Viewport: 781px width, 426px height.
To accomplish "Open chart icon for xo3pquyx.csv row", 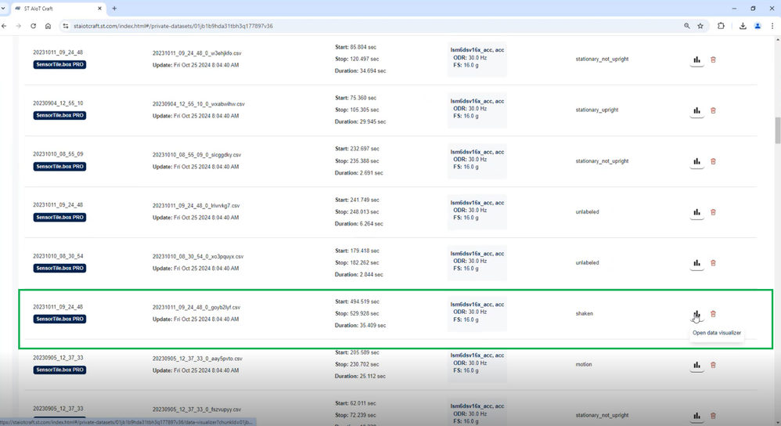I will [696, 263].
